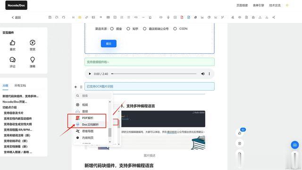Select the 知乎 radio option
This screenshot has width=302, height=170.
pos(128,29)
